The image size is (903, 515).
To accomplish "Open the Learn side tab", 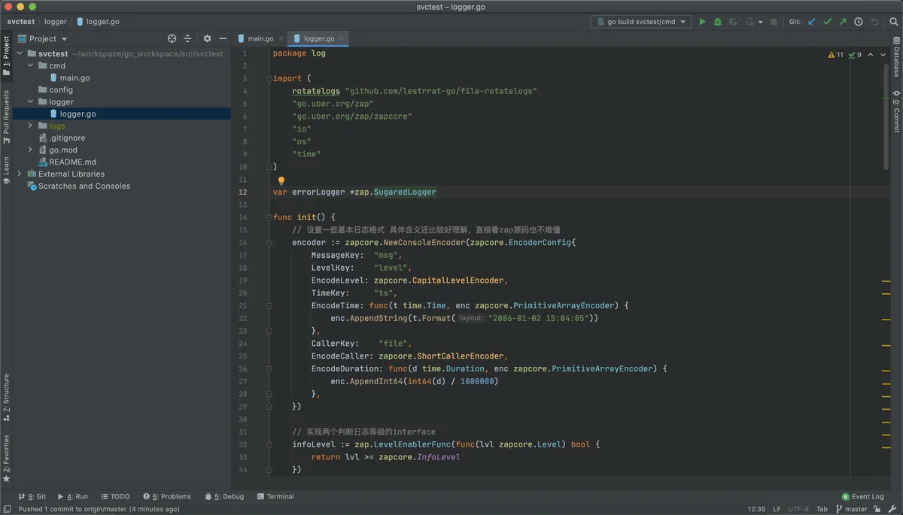I will pyautogui.click(x=7, y=171).
